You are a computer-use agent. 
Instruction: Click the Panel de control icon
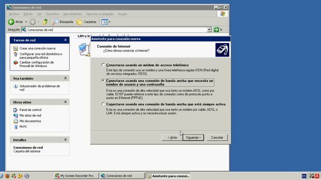click(x=16, y=110)
